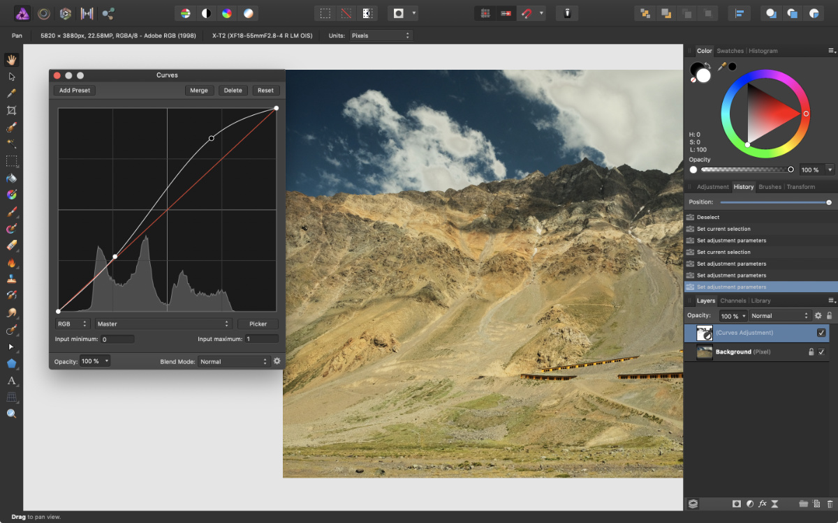838x523 pixels.
Task: Select the Flood Fill tool
Action: 11,178
